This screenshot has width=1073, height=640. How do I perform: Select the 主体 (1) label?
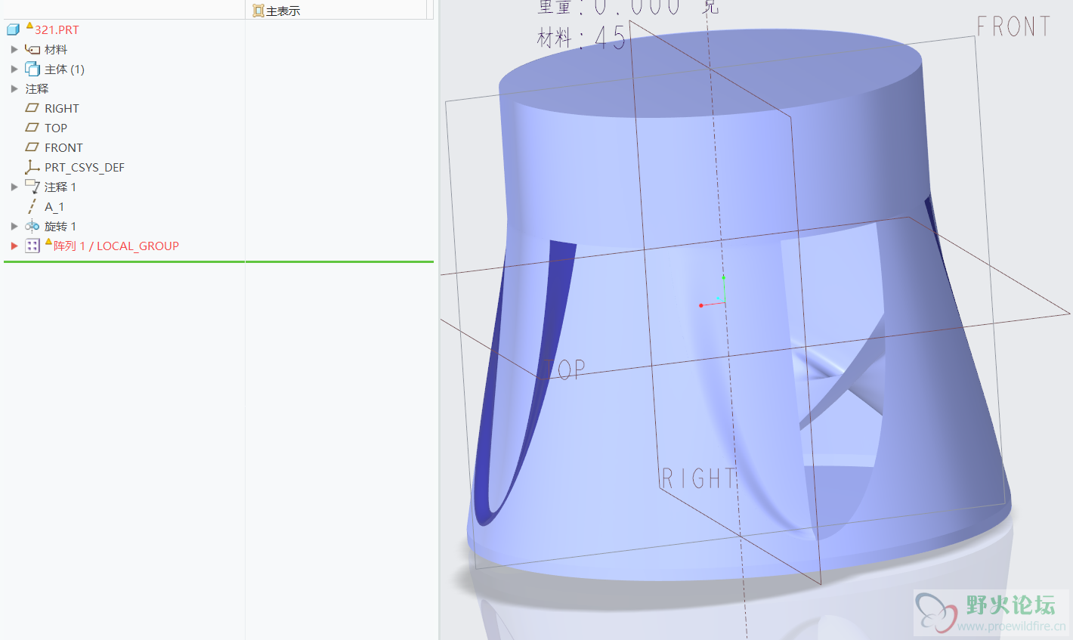[64, 70]
